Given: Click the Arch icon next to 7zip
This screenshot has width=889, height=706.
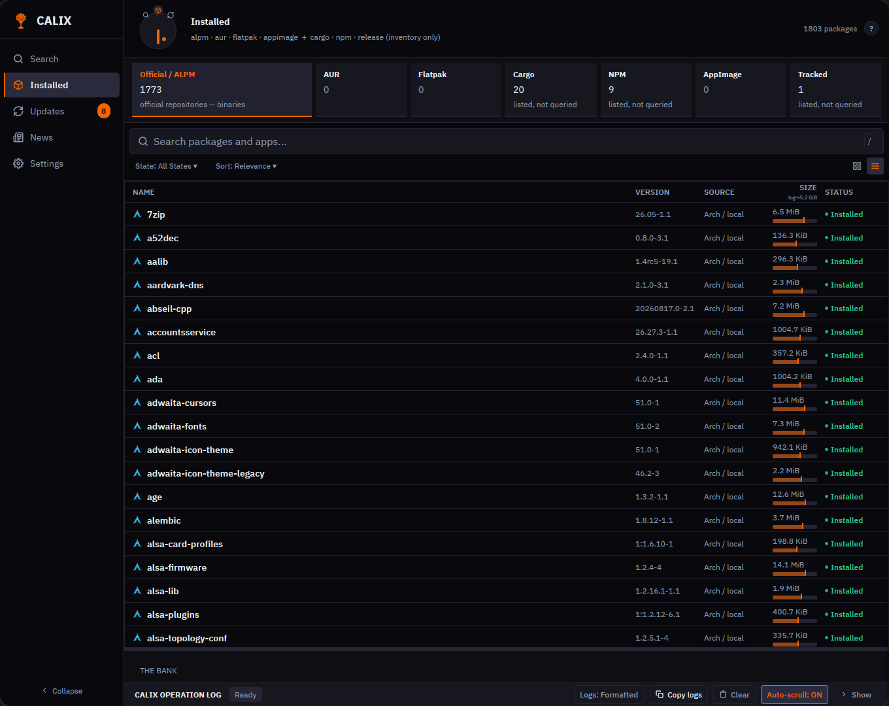Looking at the screenshot, I should click(137, 214).
